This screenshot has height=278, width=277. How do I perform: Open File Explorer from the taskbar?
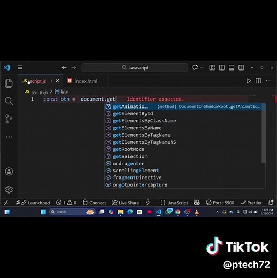pos(120,212)
